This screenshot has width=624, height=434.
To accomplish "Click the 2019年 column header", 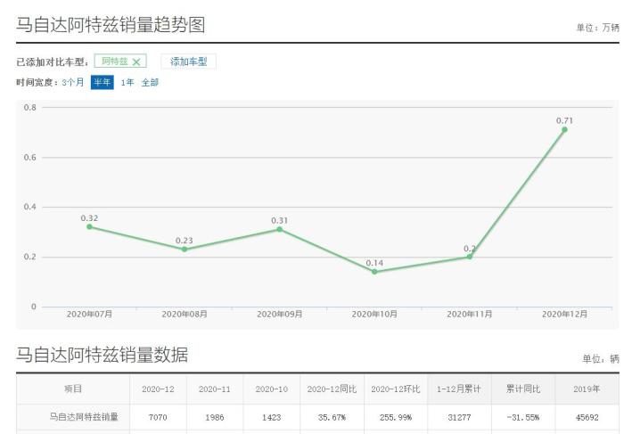I will tap(587, 389).
